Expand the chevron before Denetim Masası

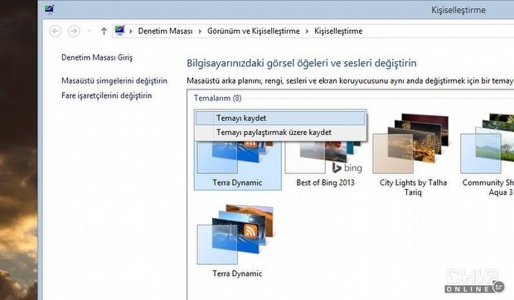tap(131, 31)
